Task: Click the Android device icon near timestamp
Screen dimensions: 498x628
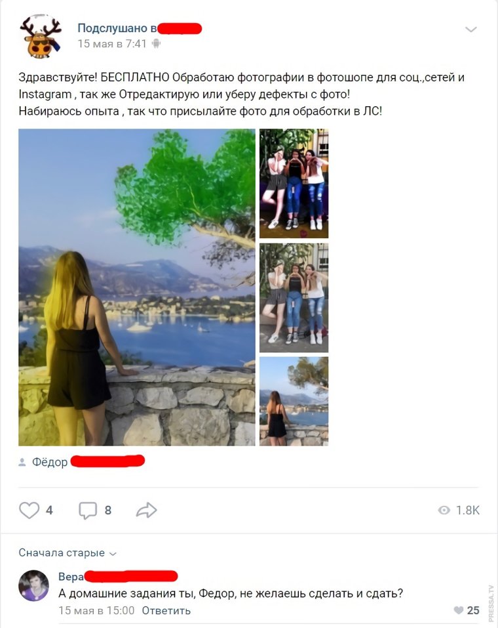Action: tap(156, 44)
